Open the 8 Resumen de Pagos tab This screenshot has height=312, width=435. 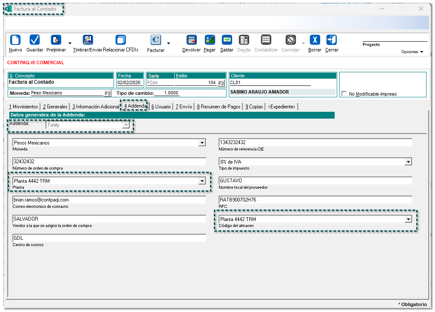(219, 107)
